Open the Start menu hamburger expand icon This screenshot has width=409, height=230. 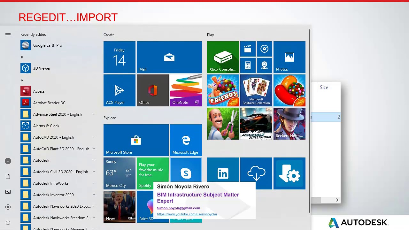[x=8, y=34]
